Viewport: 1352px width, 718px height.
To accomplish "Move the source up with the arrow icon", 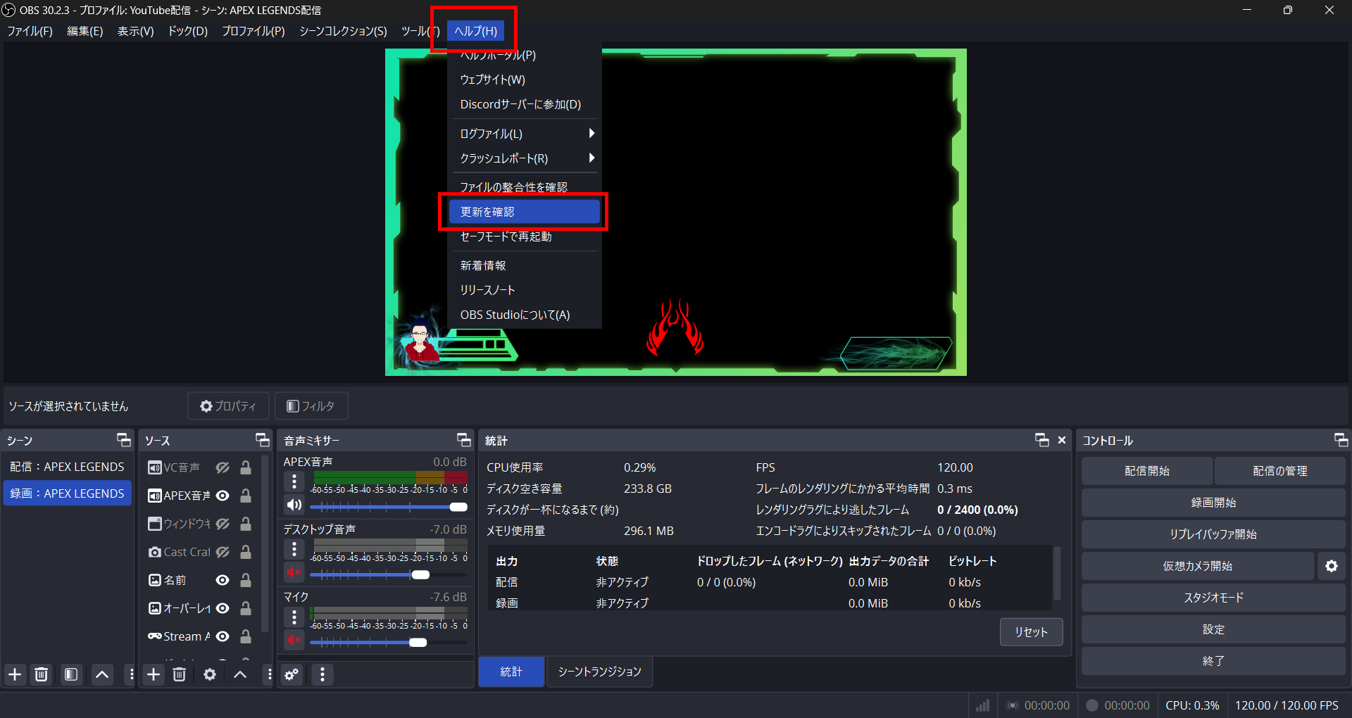I will pyautogui.click(x=240, y=674).
